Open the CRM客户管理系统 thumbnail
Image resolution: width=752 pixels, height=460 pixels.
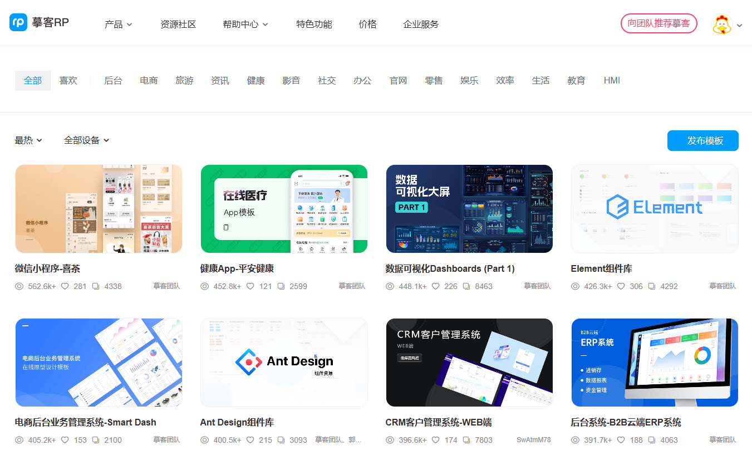point(469,363)
